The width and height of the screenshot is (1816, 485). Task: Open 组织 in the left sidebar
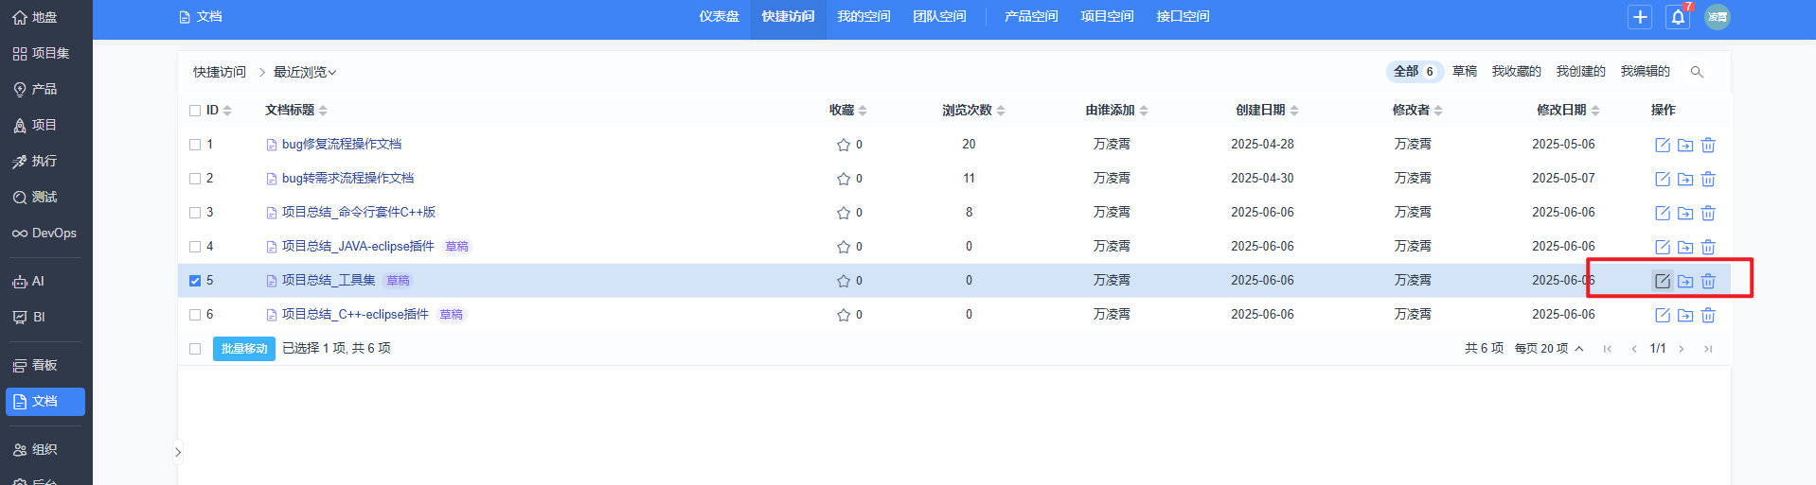tap(34, 449)
